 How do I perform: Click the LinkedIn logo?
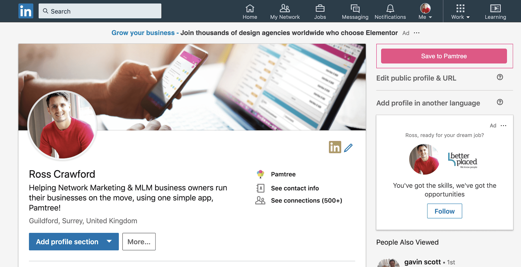26,11
